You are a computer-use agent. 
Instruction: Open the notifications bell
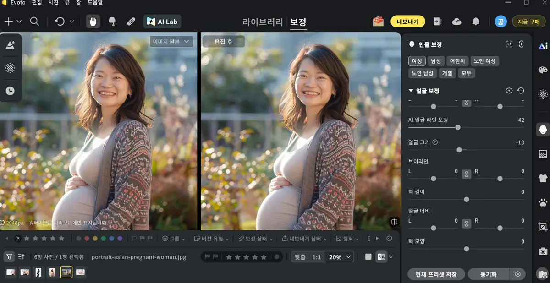pos(476,22)
